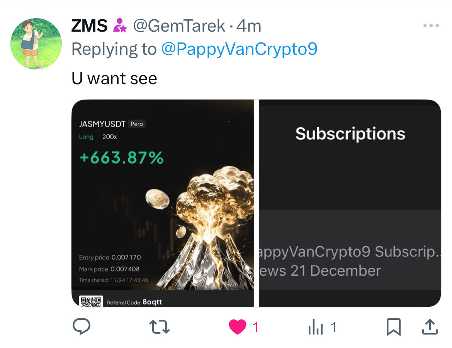Open the reply comment bubble icon
The width and height of the screenshot is (452, 348).
[x=82, y=326]
